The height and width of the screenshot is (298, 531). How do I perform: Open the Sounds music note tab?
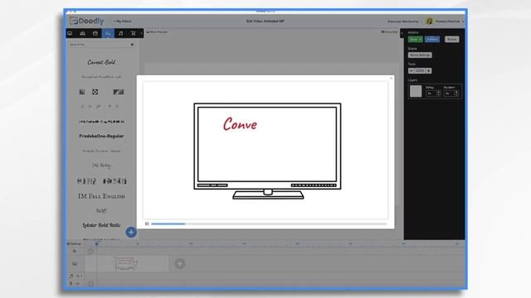click(120, 33)
